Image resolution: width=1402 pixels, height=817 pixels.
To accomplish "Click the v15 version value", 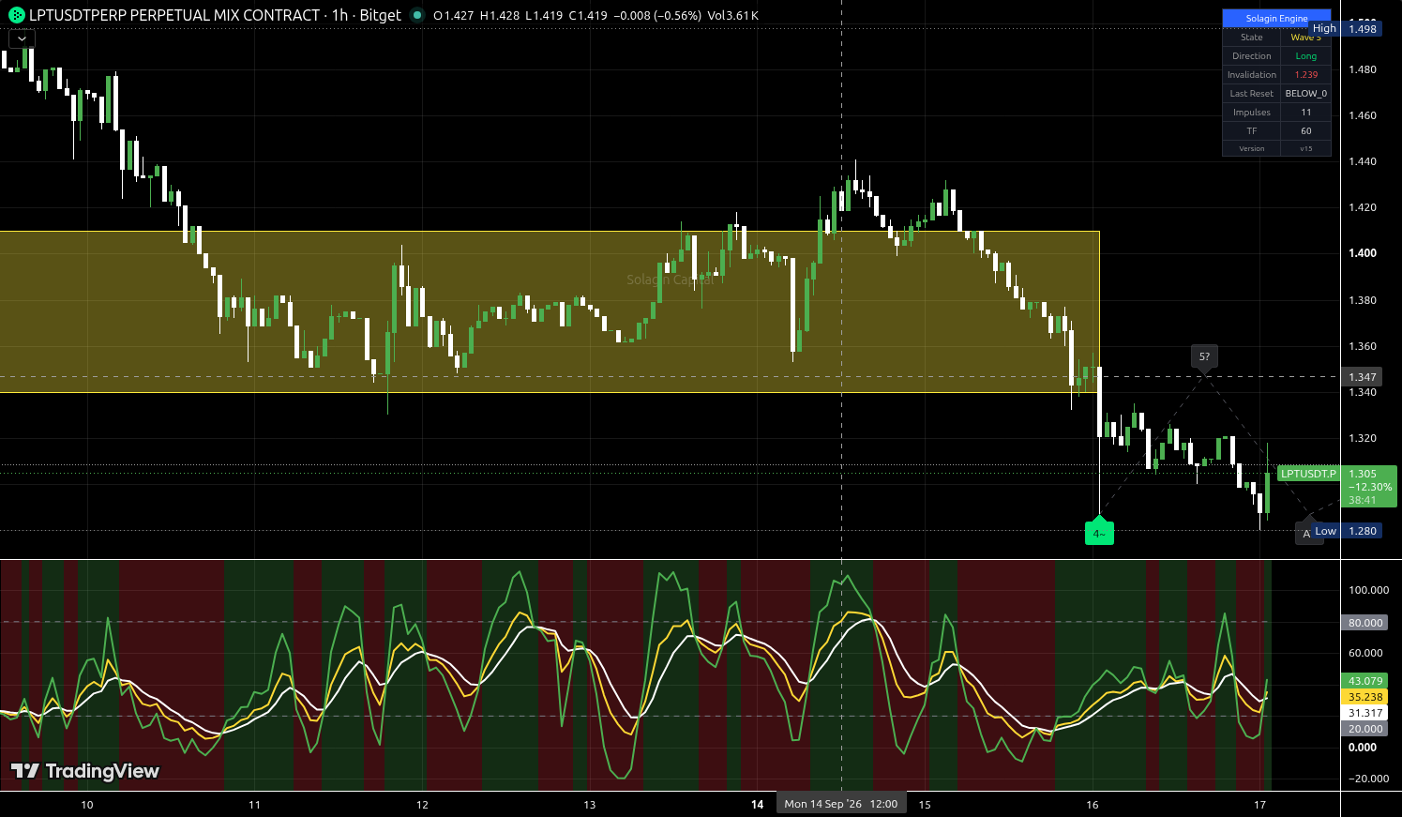I will pos(1306,148).
